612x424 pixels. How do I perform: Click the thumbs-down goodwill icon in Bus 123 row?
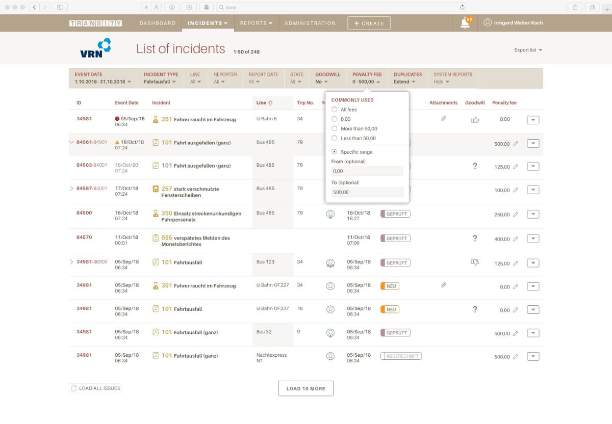click(x=475, y=262)
